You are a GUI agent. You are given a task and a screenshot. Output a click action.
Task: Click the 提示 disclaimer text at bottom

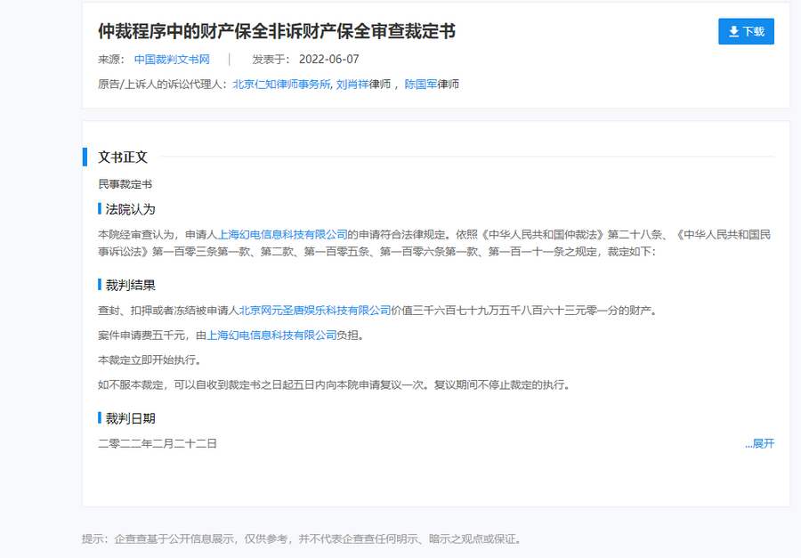(x=301, y=539)
